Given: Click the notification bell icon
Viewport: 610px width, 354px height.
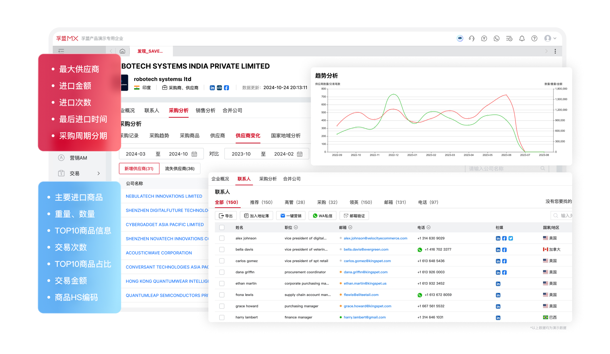Looking at the screenshot, I should click(522, 39).
